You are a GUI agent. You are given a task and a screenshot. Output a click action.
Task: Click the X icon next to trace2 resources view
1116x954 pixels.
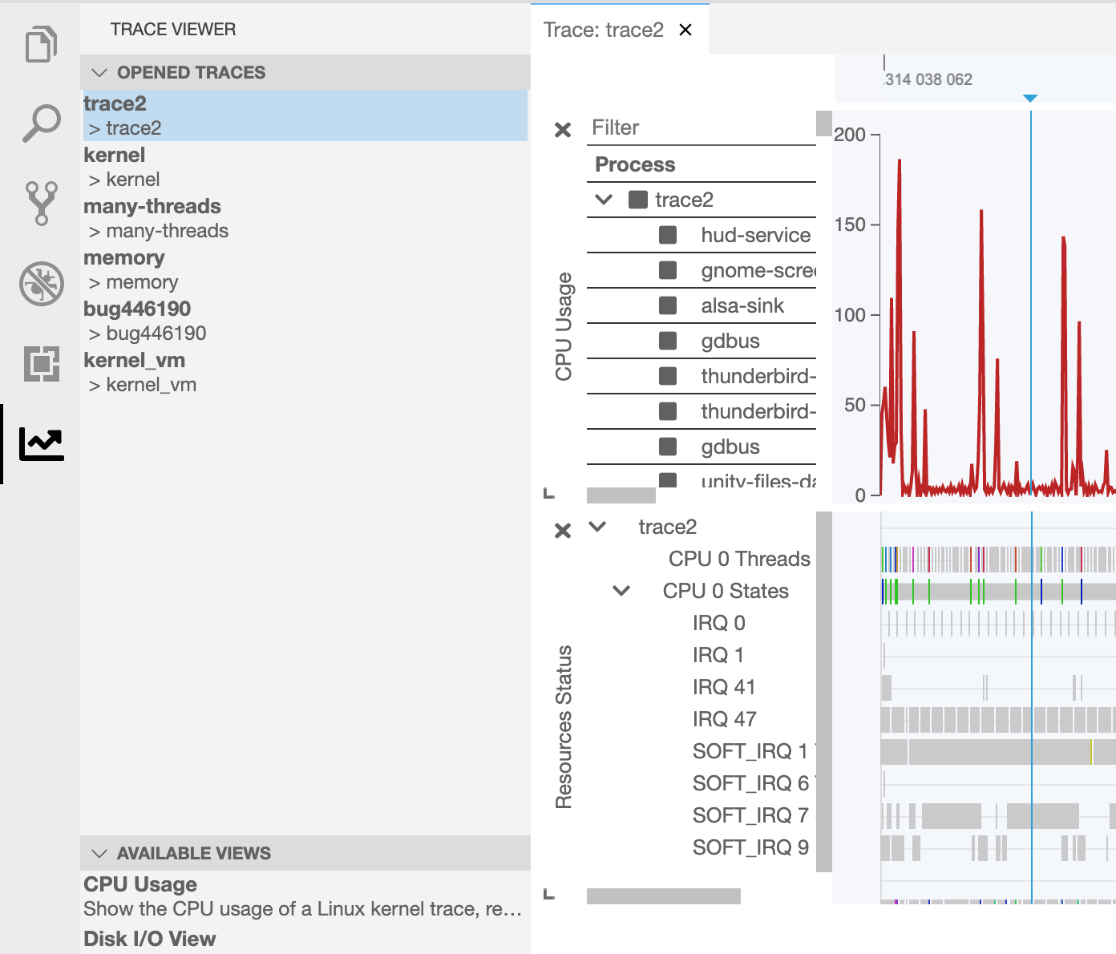coord(564,530)
